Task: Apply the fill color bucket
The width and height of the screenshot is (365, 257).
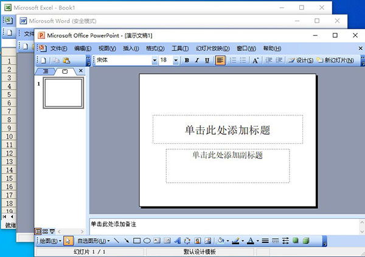Action: (221, 241)
